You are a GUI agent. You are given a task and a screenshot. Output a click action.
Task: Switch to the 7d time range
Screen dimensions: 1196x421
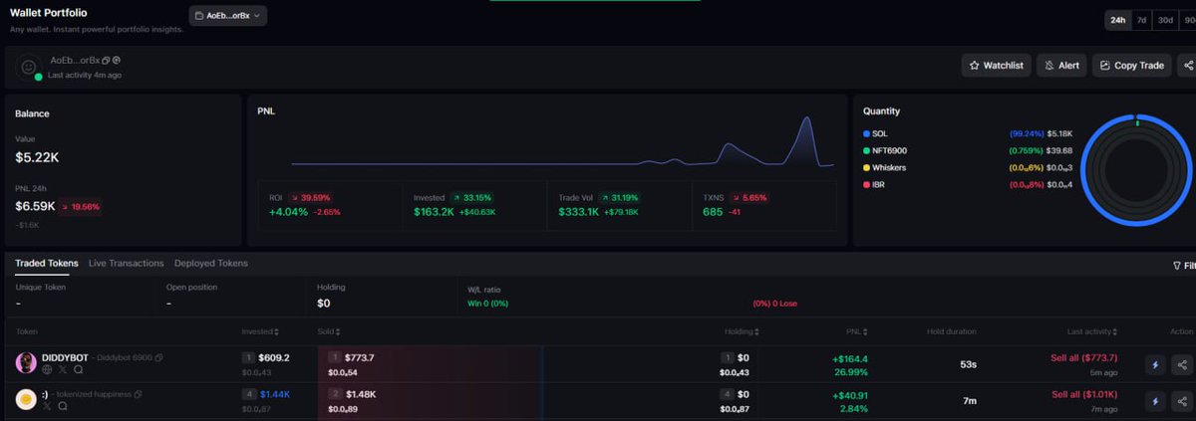click(1142, 20)
